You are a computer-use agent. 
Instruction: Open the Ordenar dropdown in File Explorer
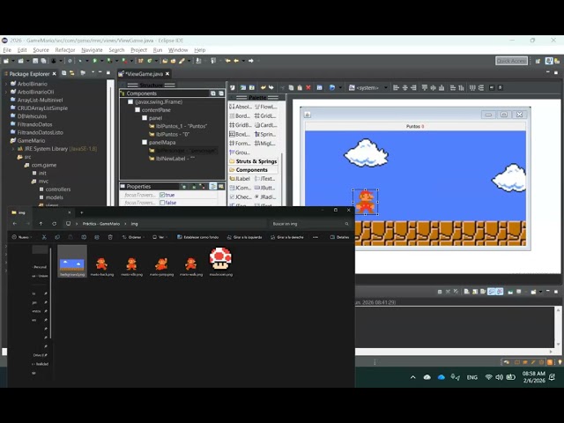click(132, 237)
